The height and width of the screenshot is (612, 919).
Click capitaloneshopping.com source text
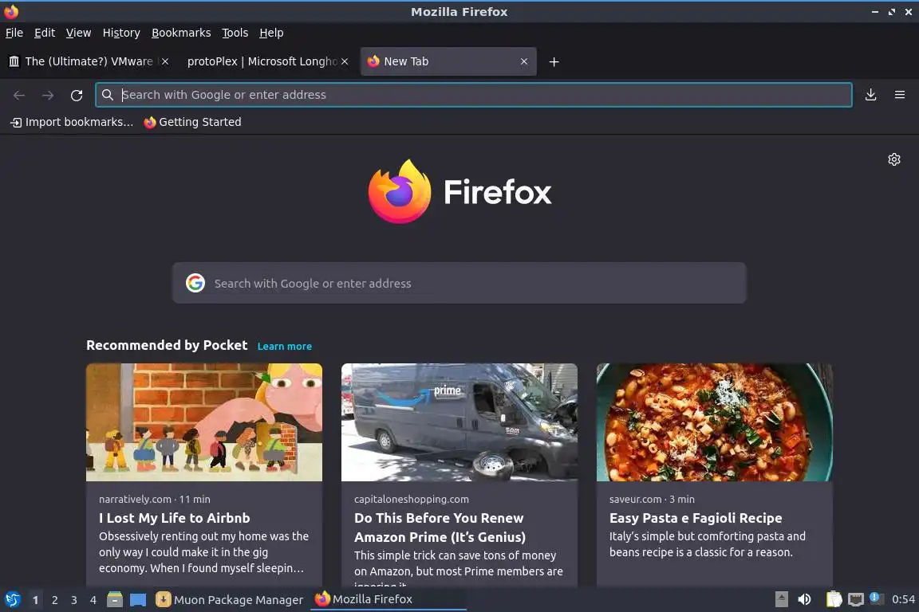[412, 499]
